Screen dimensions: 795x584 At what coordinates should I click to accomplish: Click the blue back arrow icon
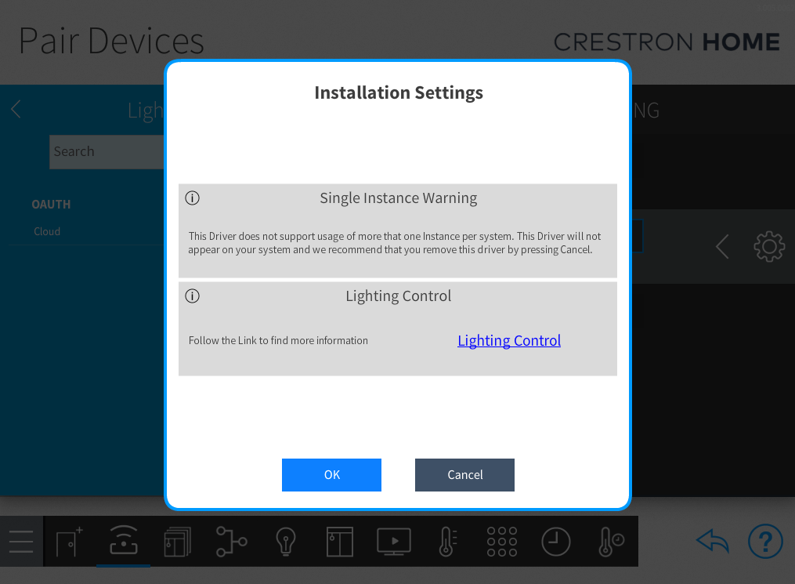[x=712, y=541]
